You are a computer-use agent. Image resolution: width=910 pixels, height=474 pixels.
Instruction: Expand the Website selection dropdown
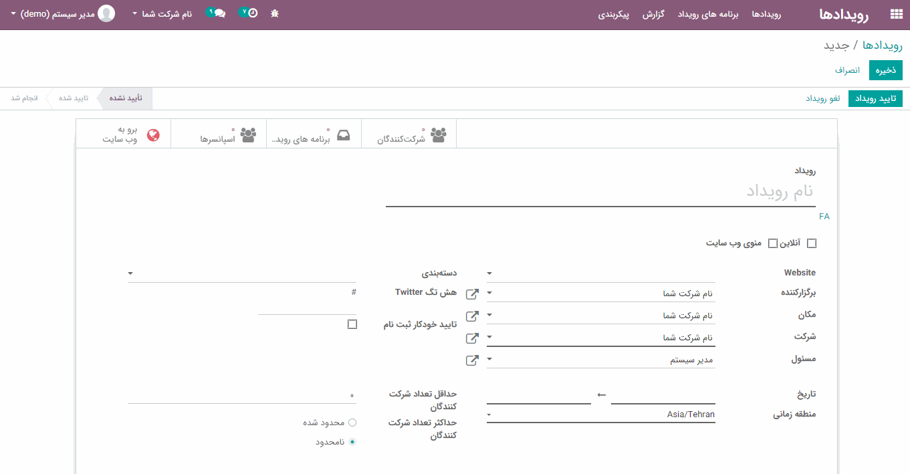600,273
